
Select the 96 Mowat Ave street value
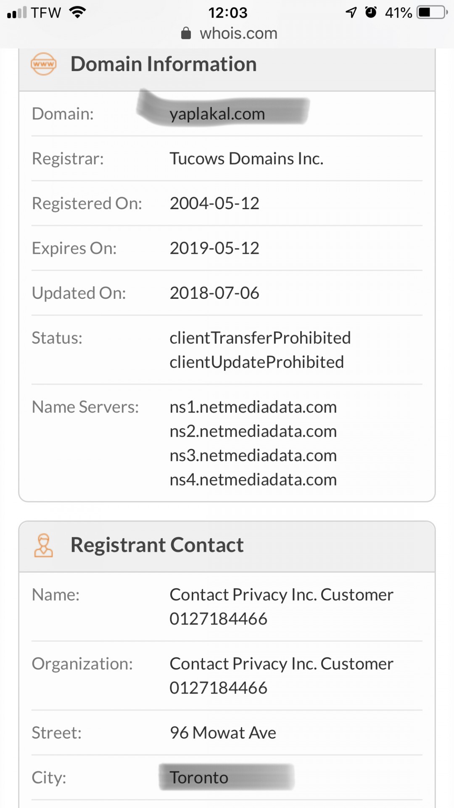223,733
